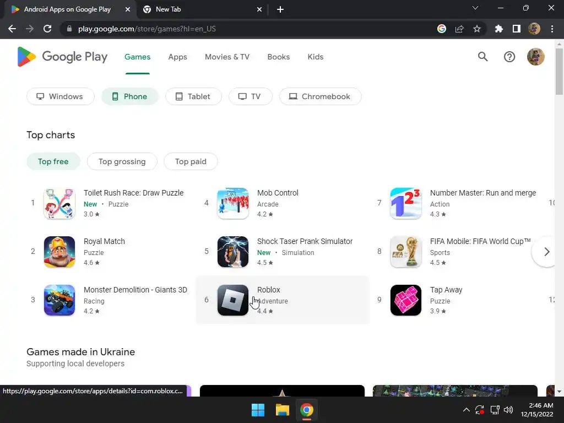Switch the chart to Top paid
The height and width of the screenshot is (423, 564).
coord(191,161)
